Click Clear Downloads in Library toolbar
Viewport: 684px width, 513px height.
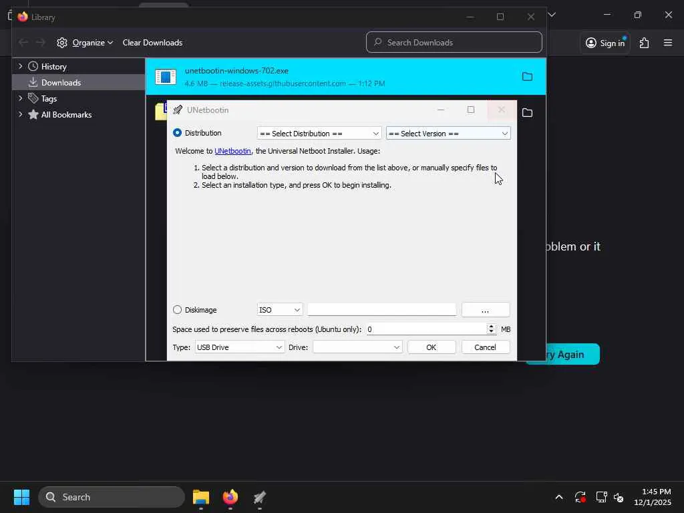coord(152,43)
